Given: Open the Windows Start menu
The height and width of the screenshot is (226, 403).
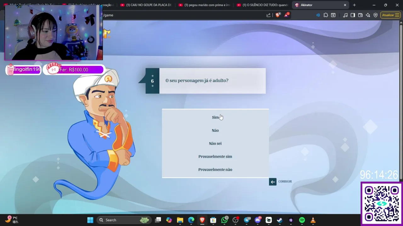Looking at the screenshot, I should click(x=90, y=220).
